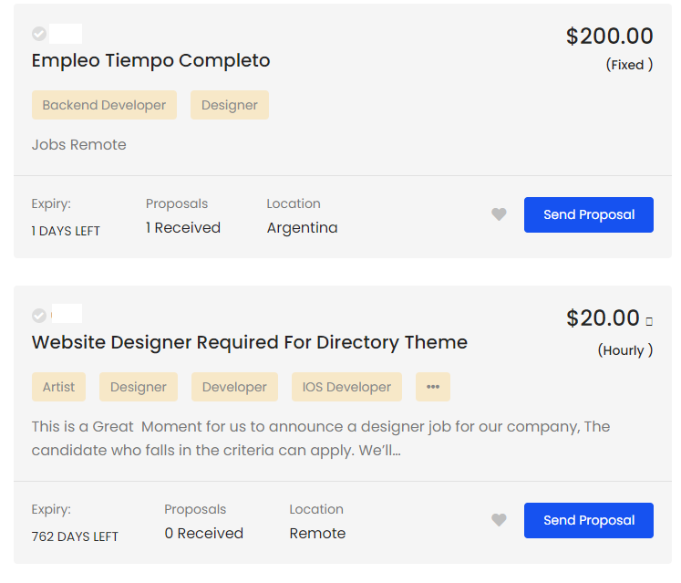The height and width of the screenshot is (583, 681).
Task: Select the Backend Developer skill tag
Action: point(104,105)
